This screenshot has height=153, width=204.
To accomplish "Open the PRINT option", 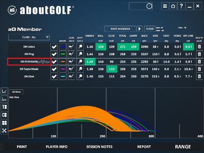I will pos(22,147).
